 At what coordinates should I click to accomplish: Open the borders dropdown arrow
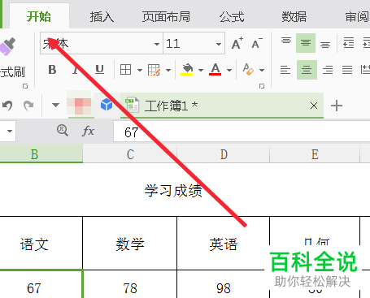140,71
